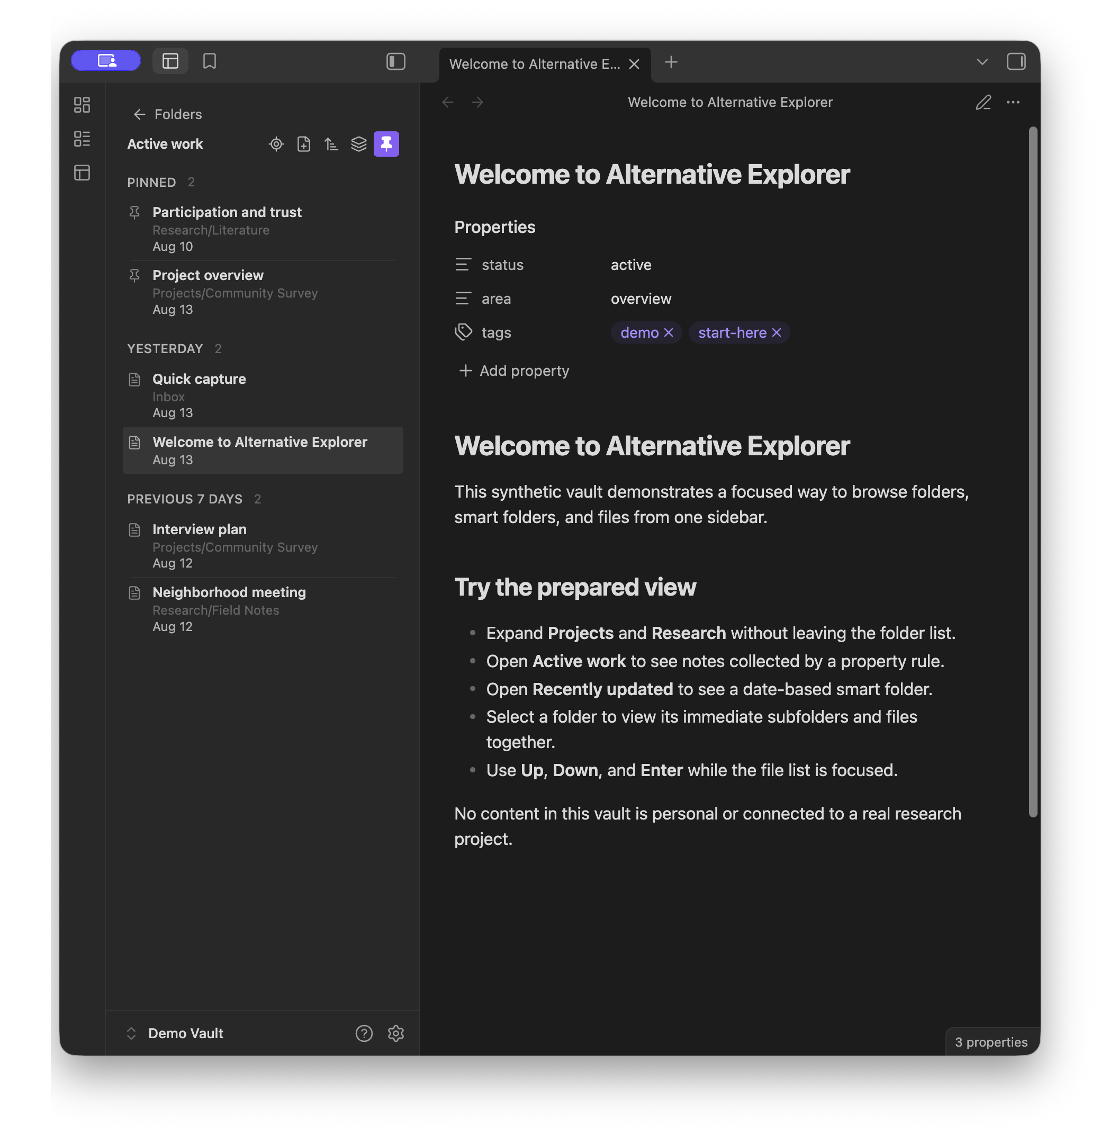The width and height of the screenshot is (1100, 1134).
Task: Open the Neighborhood meeting note
Action: [x=263, y=609]
